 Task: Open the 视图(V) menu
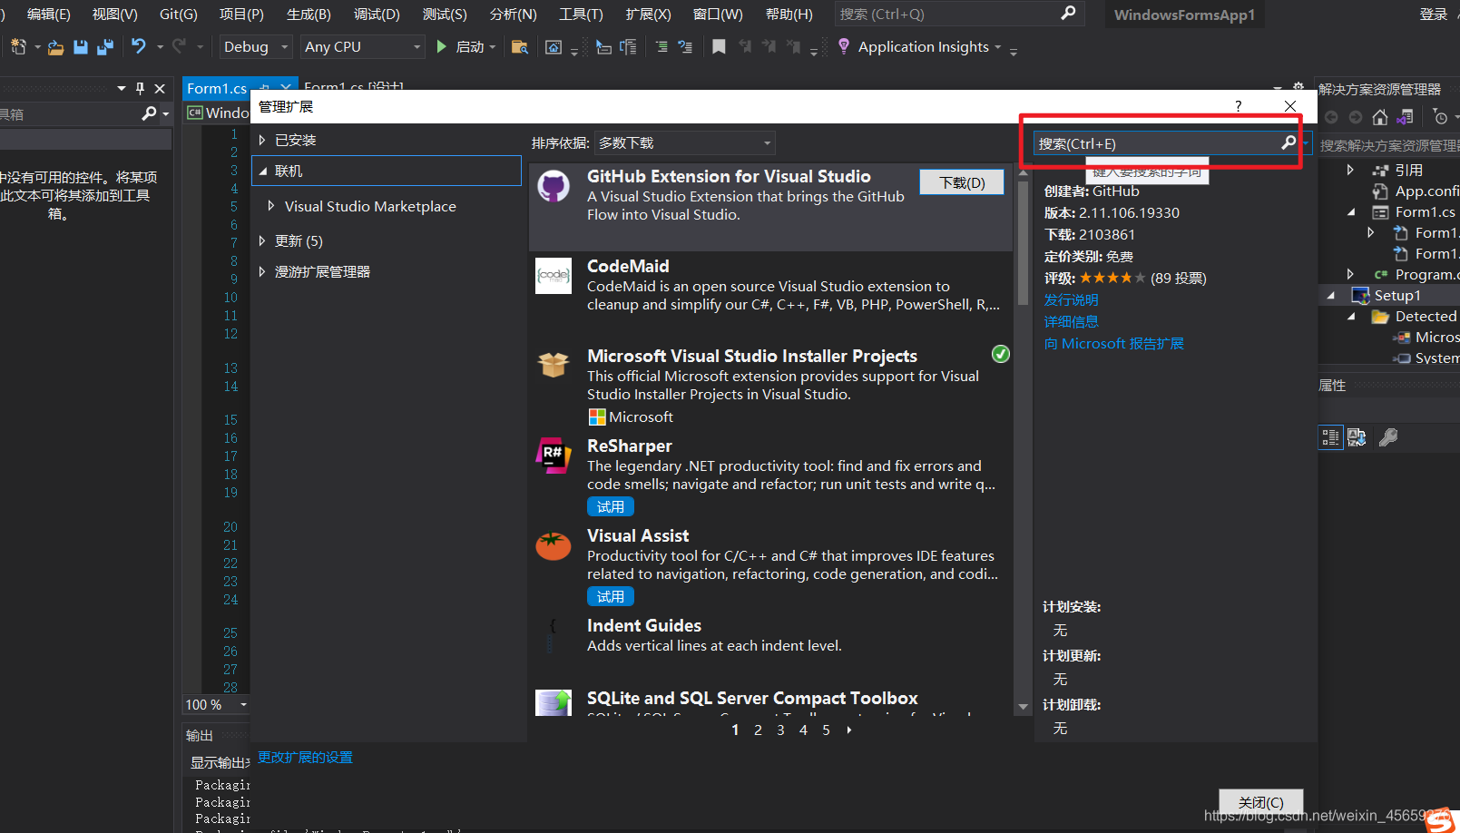coord(115,14)
